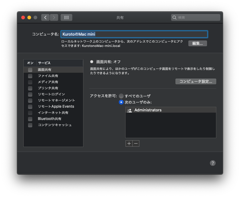The width and height of the screenshot is (240, 197).
Task: Select the メディア共有 service row
Action: tap(54, 82)
